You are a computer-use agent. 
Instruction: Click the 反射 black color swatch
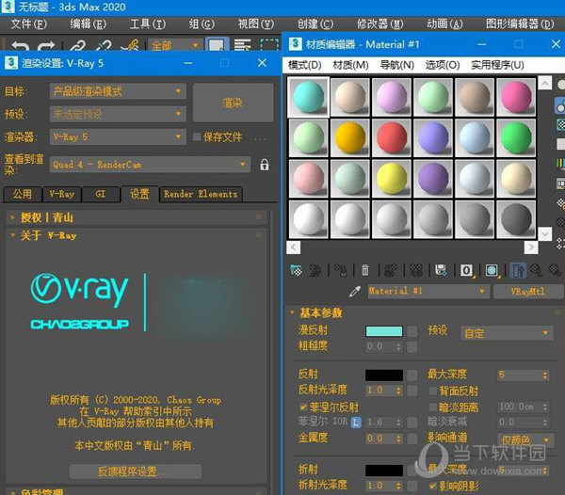[384, 375]
